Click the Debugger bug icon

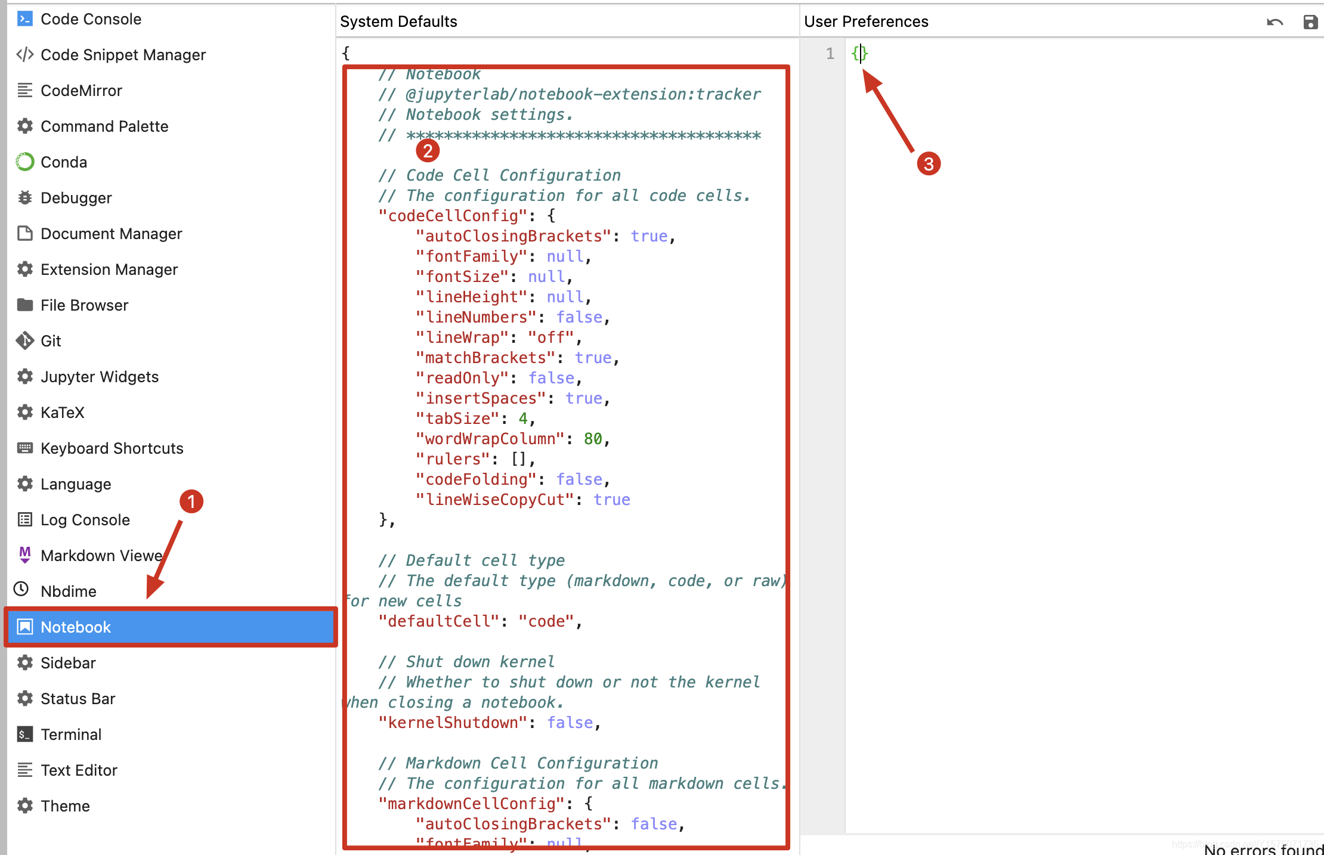[24, 197]
